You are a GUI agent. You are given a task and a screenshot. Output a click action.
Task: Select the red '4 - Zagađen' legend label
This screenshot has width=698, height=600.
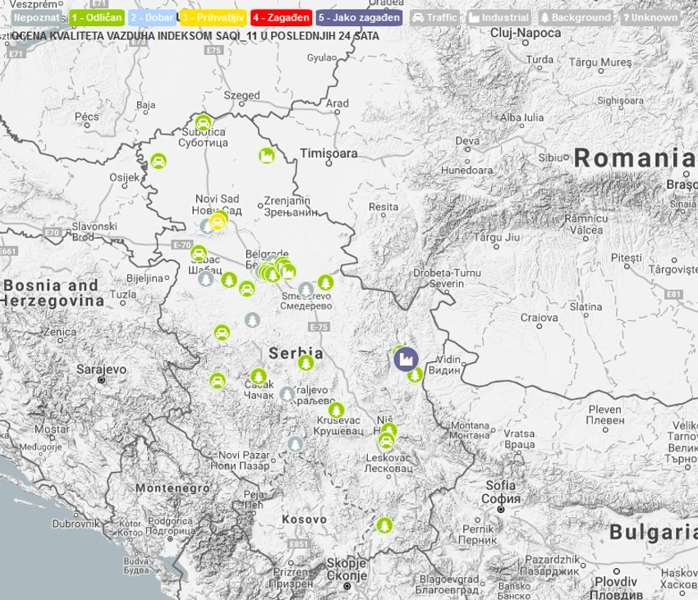(x=282, y=18)
